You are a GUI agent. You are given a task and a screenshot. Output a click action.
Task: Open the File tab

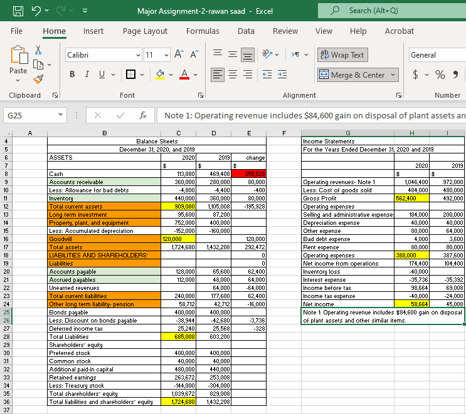pos(16,31)
